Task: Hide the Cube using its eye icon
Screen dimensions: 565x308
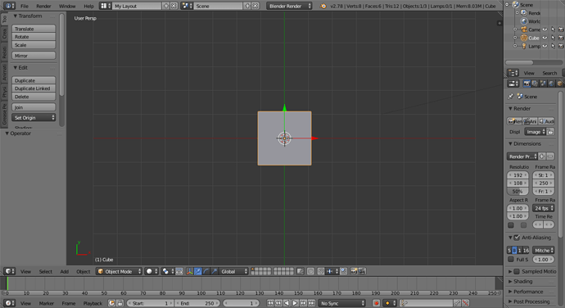Action: coord(545,38)
